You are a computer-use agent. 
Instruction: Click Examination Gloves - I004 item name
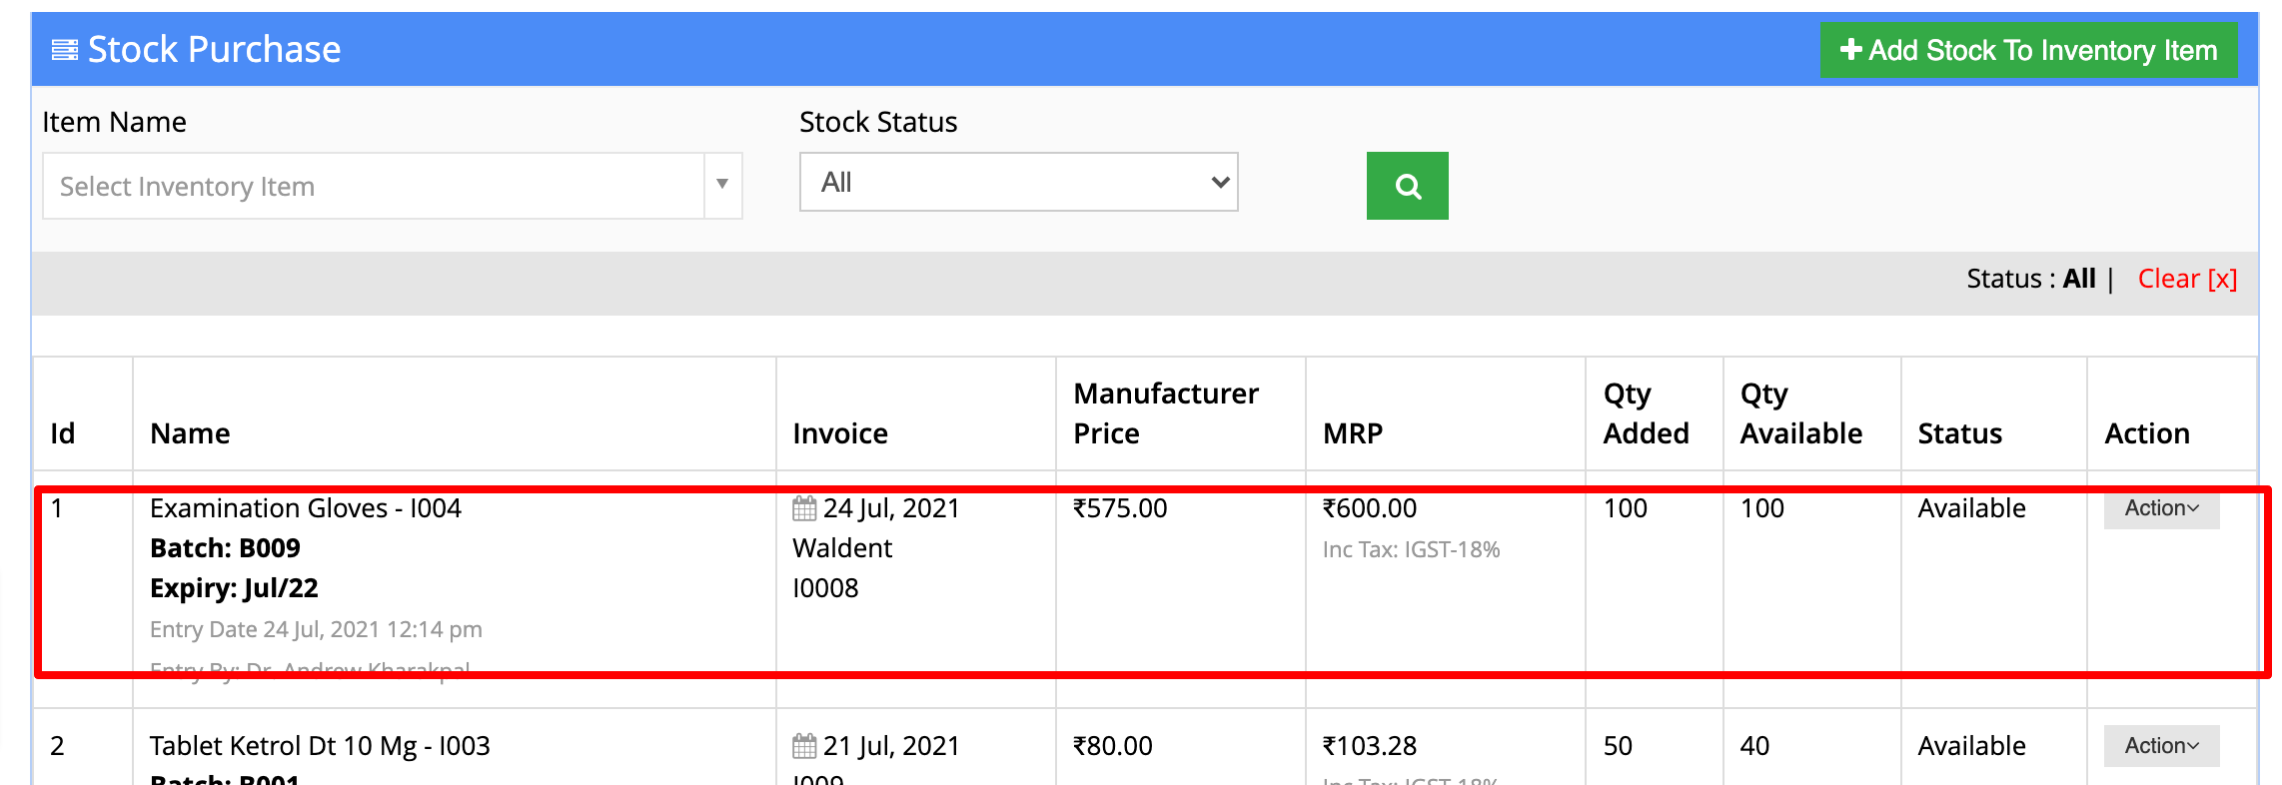[x=306, y=508]
